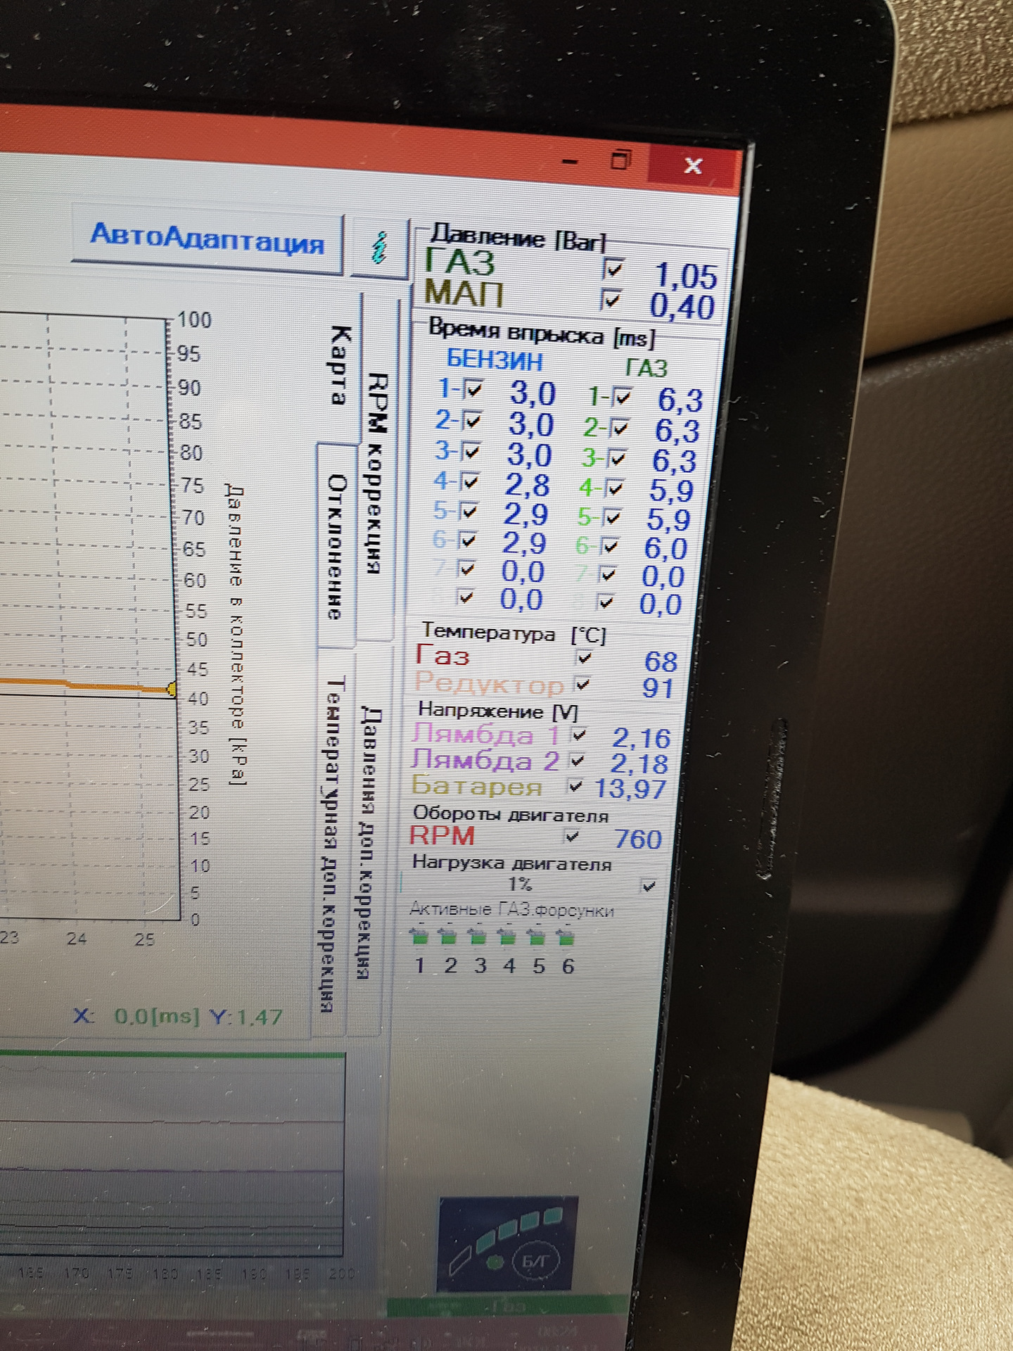This screenshot has height=1351, width=1013.
Task: Click the Батарея voltage value 13,97
Action: point(630,788)
